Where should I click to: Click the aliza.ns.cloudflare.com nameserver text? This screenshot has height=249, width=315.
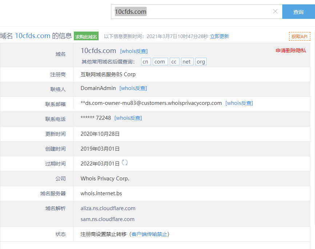(x=108, y=208)
